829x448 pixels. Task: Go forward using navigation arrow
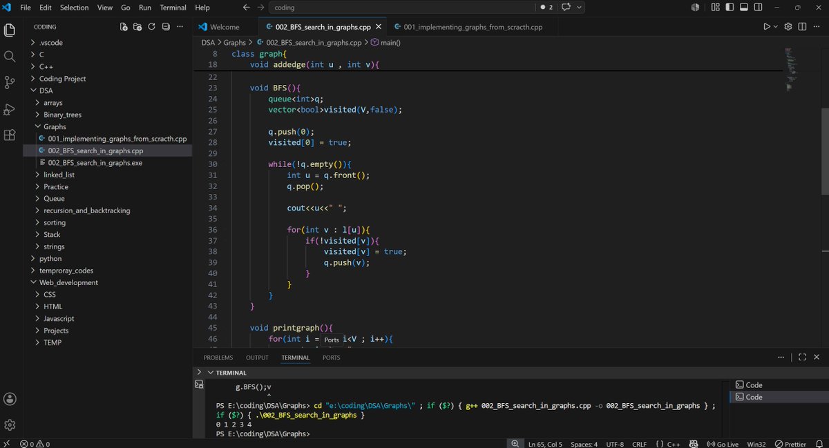tap(260, 8)
